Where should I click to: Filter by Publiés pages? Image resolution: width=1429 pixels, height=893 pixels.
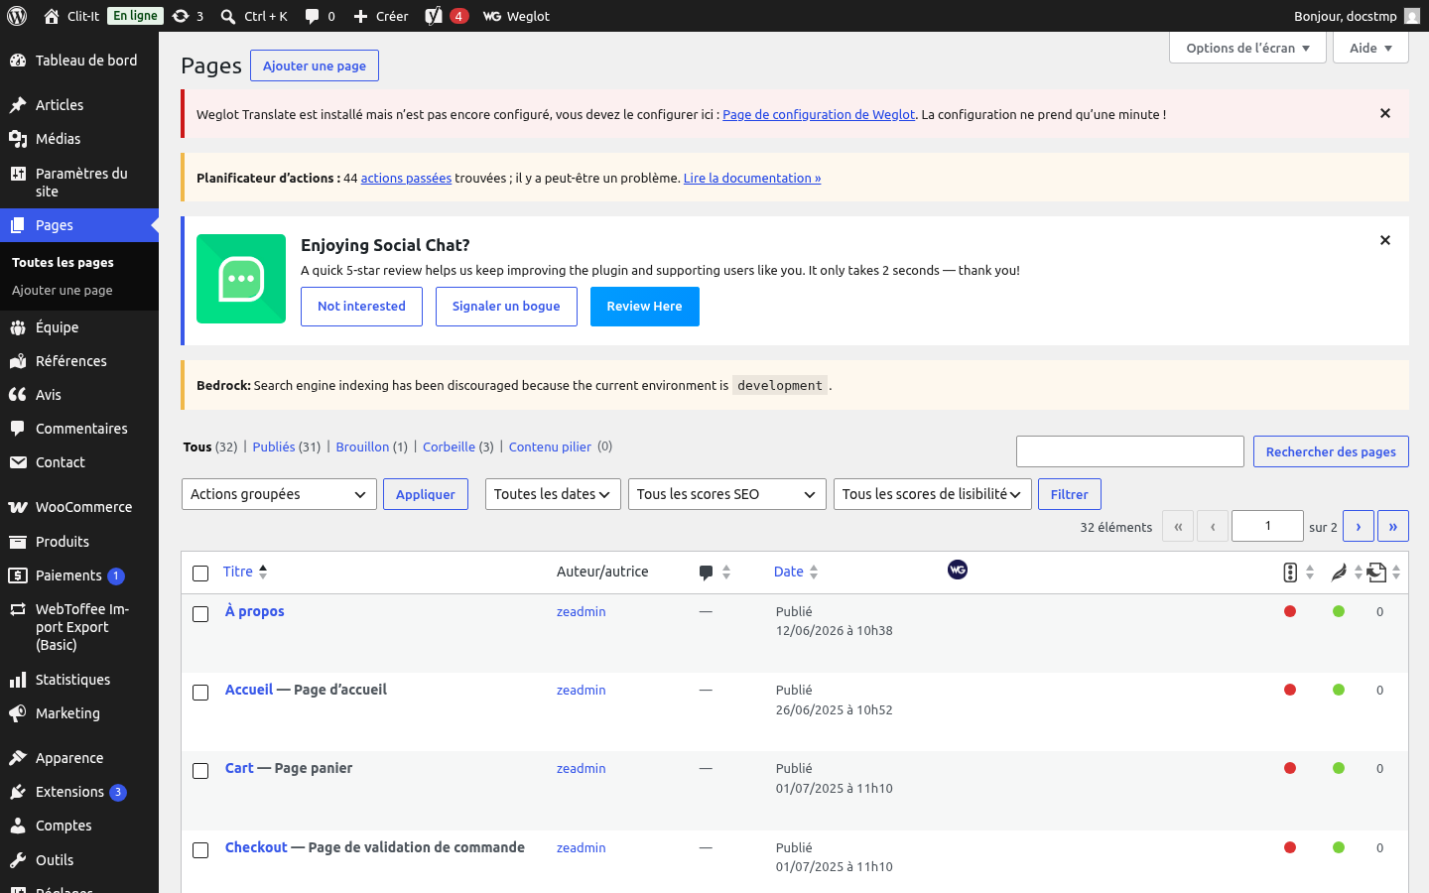pos(274,447)
